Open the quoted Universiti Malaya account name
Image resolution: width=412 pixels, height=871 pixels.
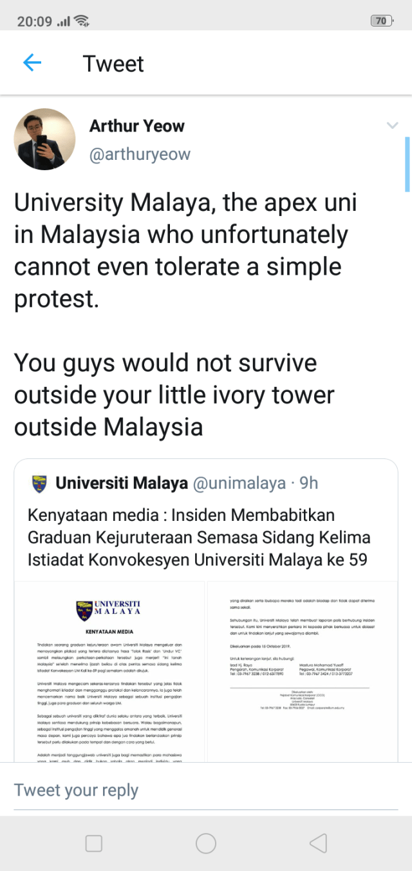[x=122, y=483]
